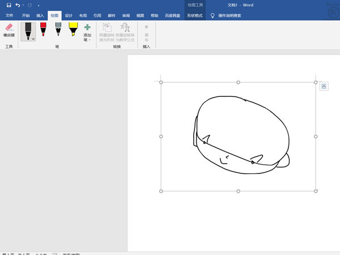Choose the gray pencil tool
Screen dimensions: 340x255
[58, 29]
